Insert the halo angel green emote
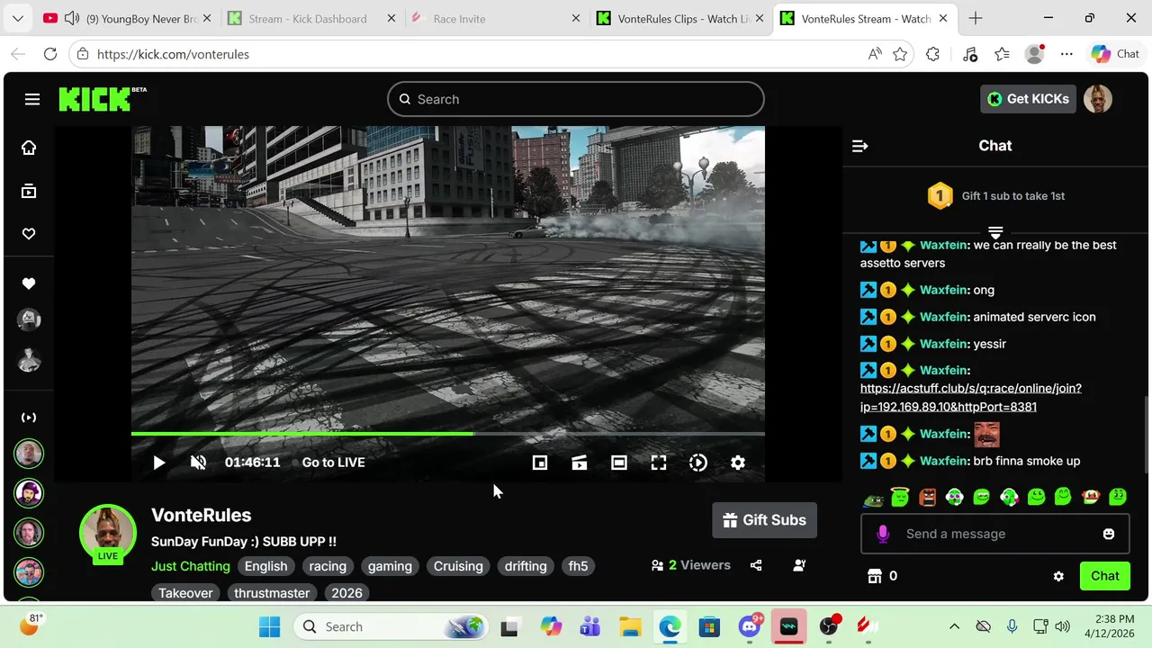This screenshot has width=1152, height=648. coord(901,497)
